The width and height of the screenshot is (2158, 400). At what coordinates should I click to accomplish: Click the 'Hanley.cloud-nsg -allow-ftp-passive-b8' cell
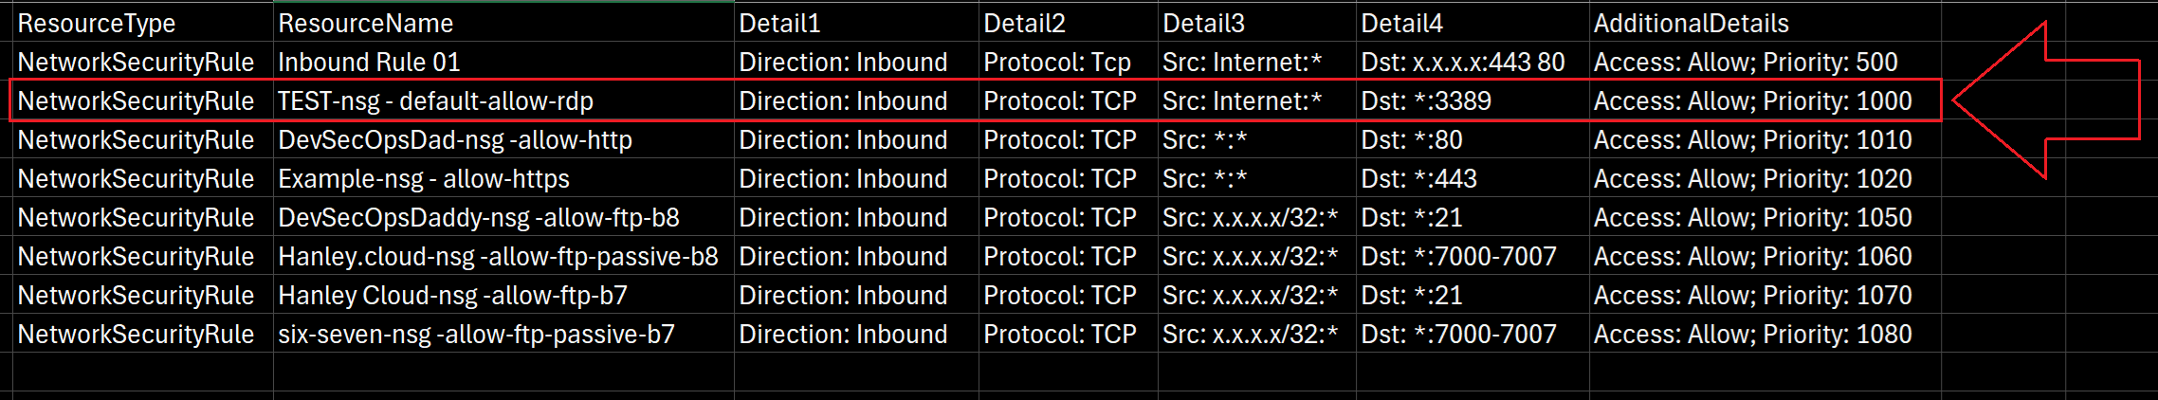coord(497,256)
